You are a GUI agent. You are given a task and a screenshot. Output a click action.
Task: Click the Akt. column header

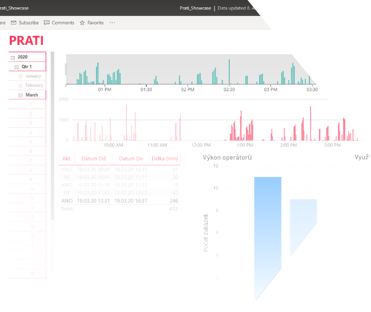click(x=67, y=158)
